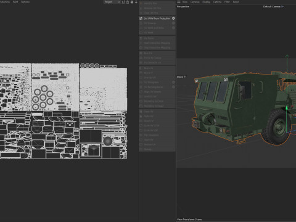Open Set UVW from Projection settings gear
This screenshot has height=222, width=296.
173,18
